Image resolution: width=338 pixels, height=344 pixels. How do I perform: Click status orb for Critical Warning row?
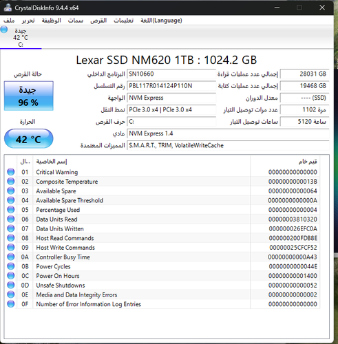[x=11, y=172]
